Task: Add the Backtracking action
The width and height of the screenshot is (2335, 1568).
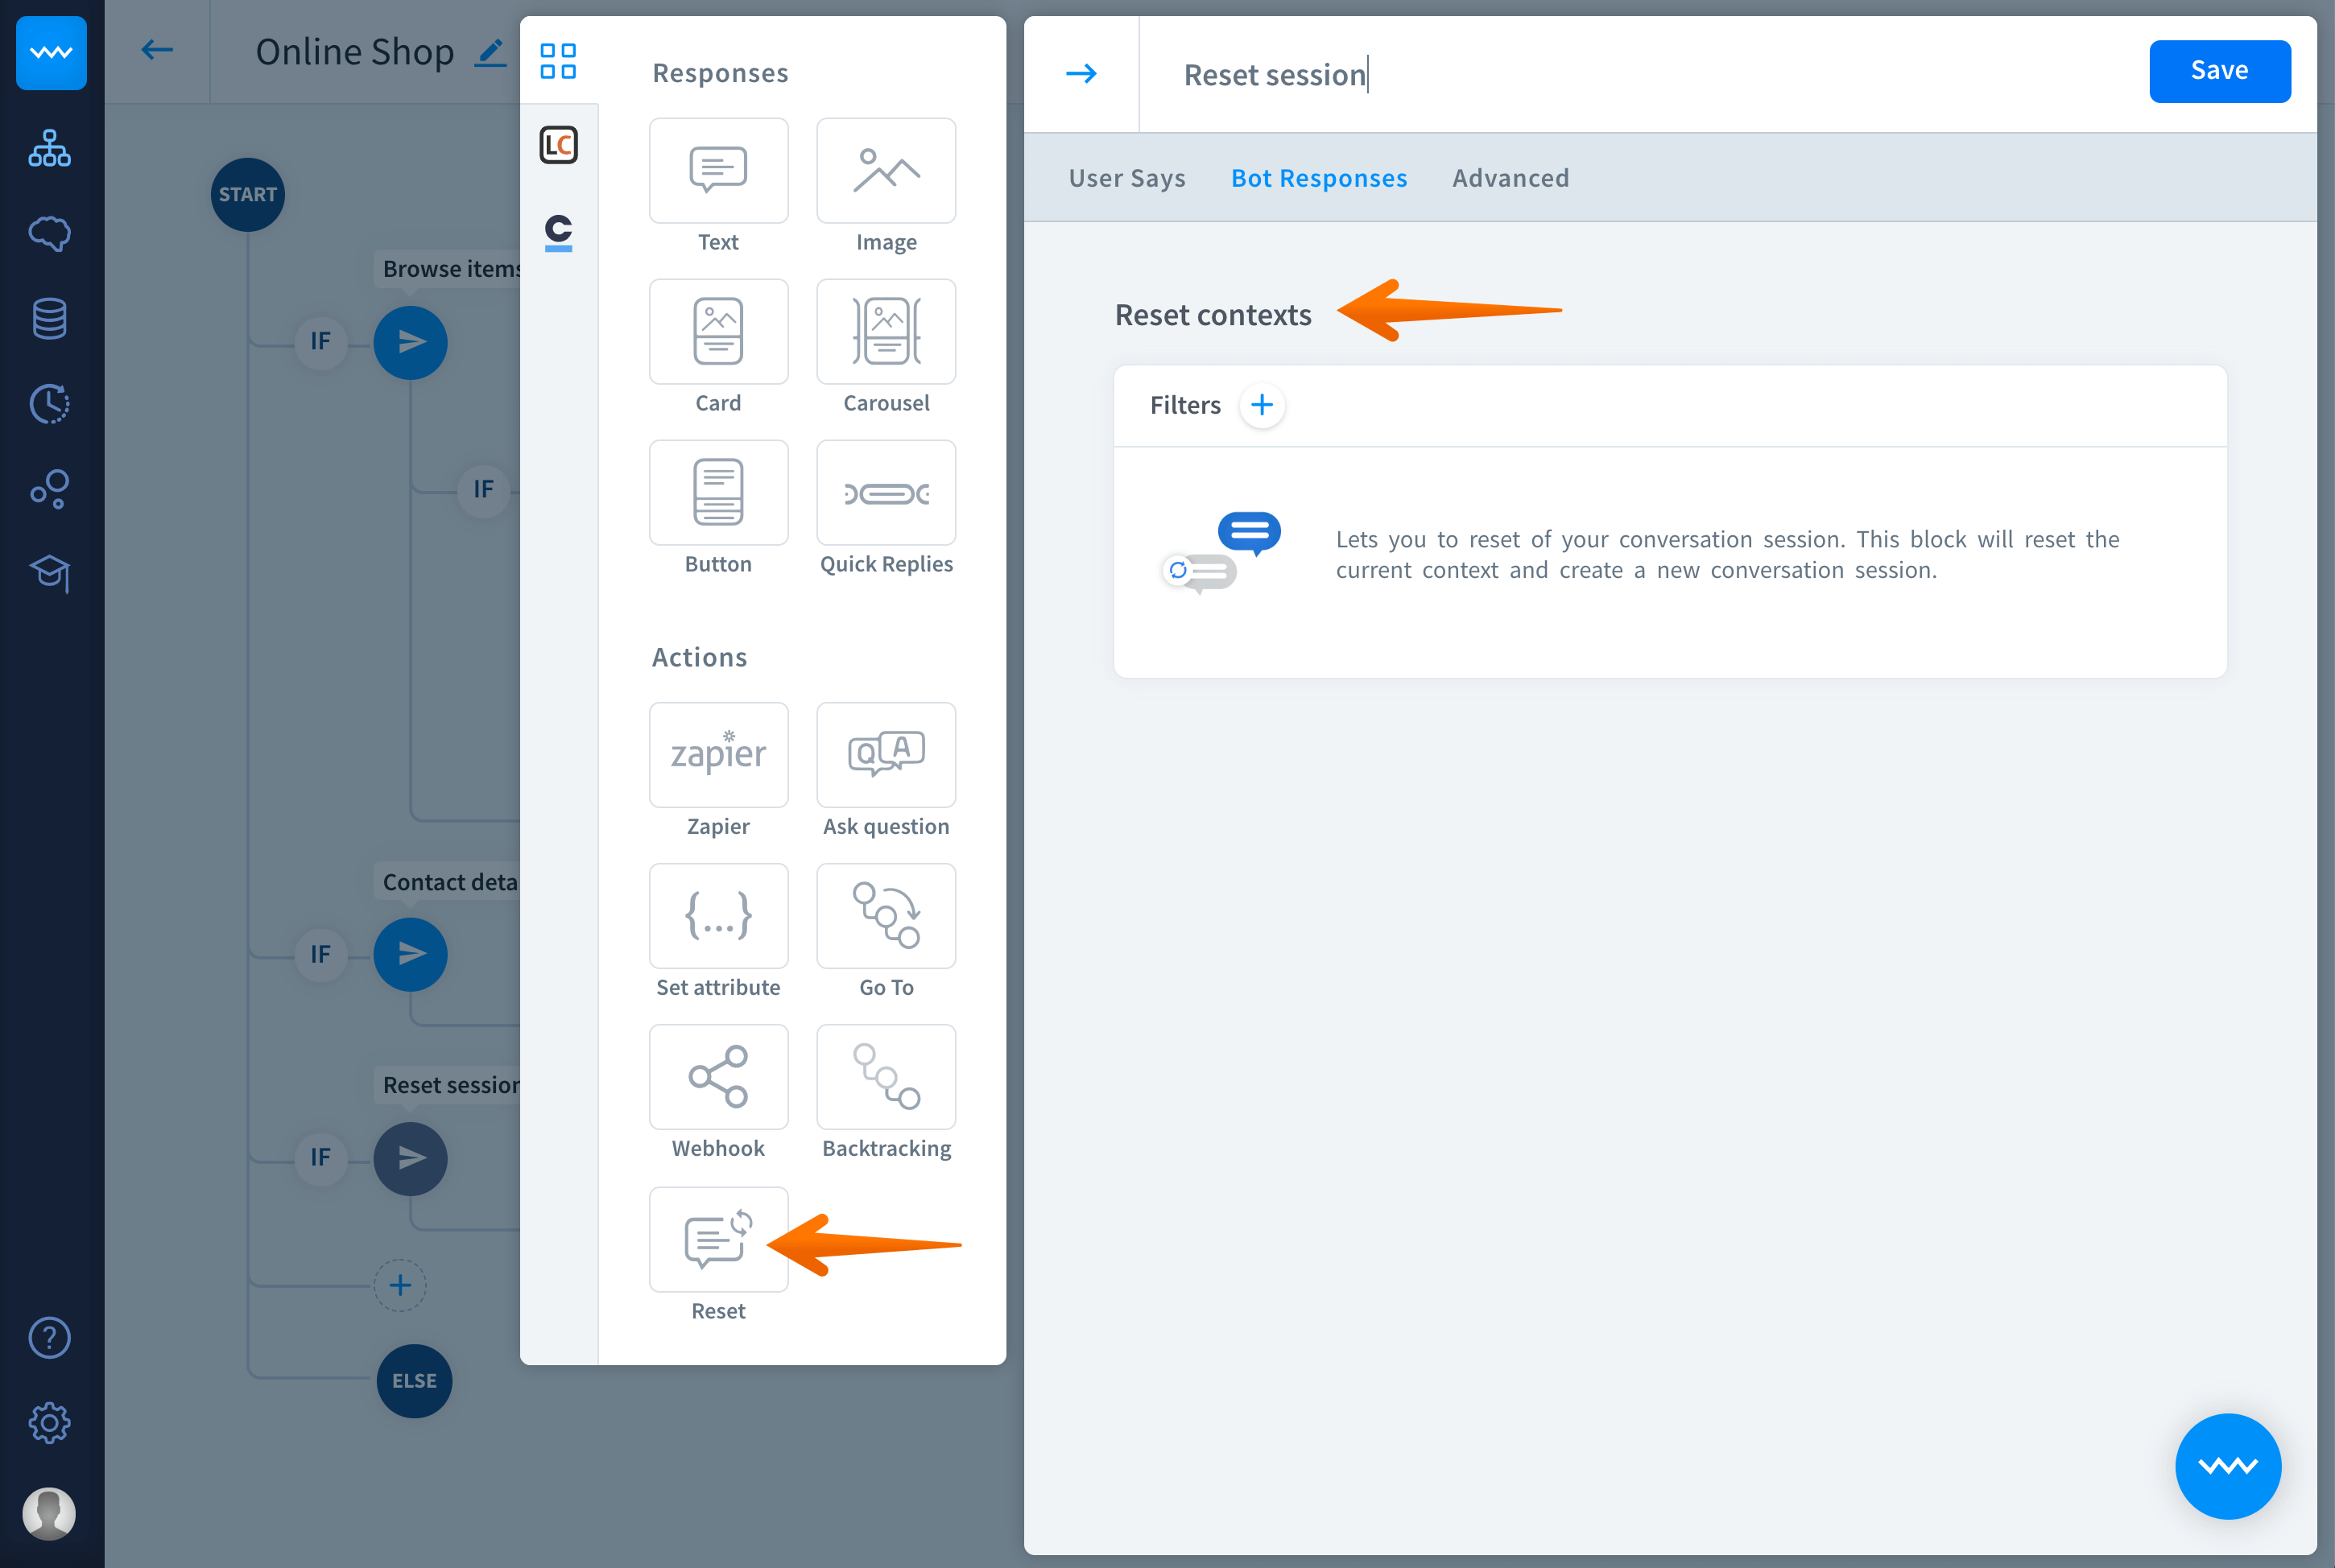Action: click(885, 1077)
